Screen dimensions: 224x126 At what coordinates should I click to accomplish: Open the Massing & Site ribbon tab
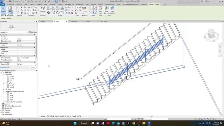pyautogui.click(x=69, y=5)
